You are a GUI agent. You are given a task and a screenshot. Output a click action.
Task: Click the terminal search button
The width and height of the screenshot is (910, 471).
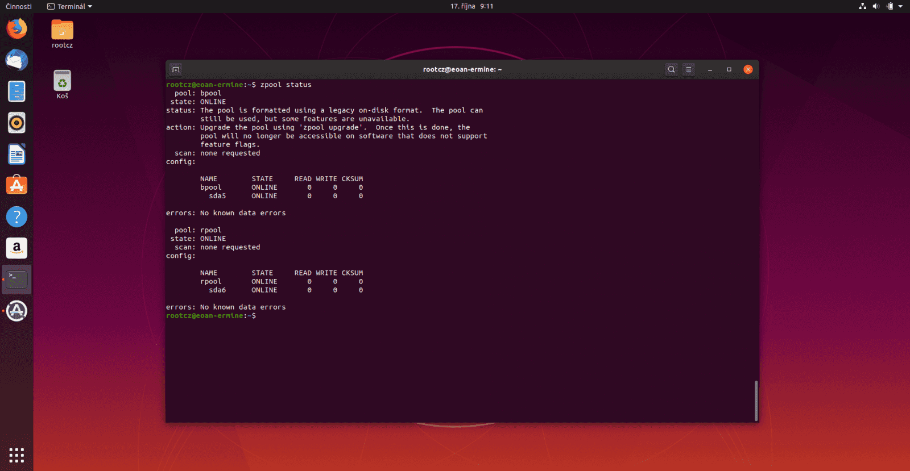(671, 69)
